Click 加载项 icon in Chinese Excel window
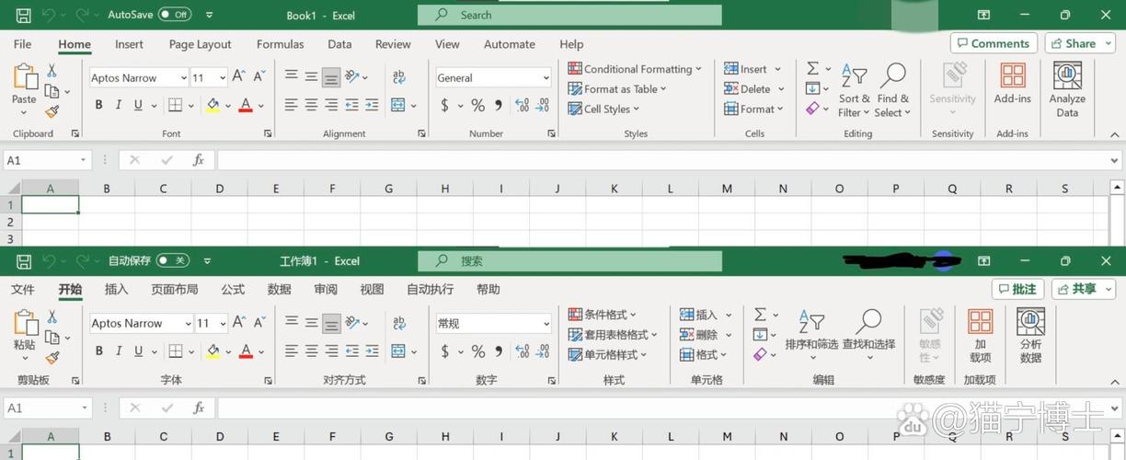Viewport: 1126px width, 460px height. [981, 322]
